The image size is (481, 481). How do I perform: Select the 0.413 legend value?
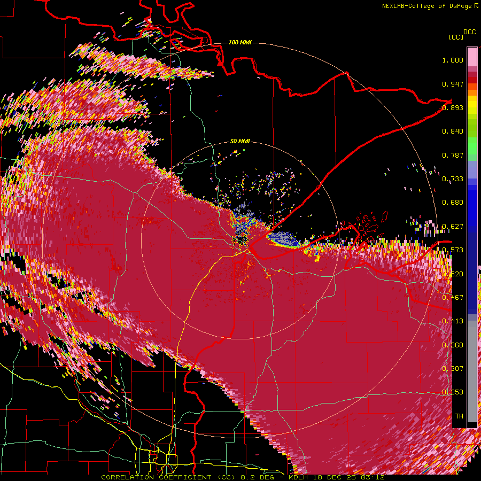click(453, 321)
